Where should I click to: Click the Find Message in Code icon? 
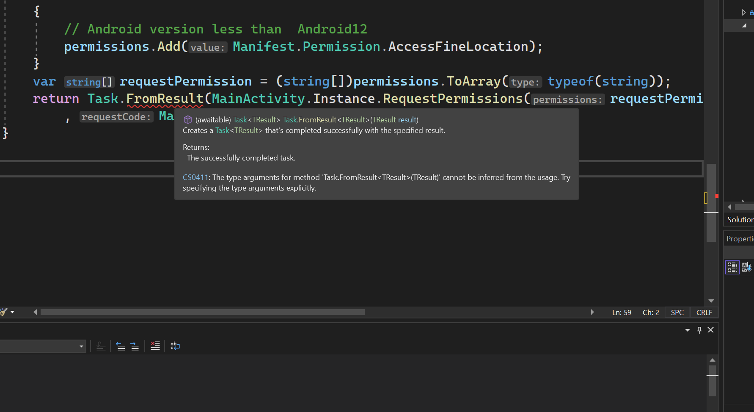101,346
